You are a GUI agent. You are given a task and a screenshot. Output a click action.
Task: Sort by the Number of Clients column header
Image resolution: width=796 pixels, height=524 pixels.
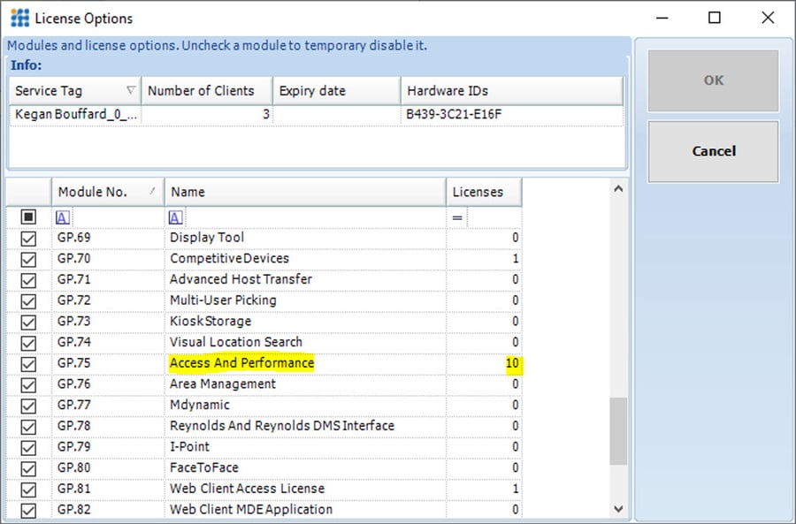click(x=206, y=90)
